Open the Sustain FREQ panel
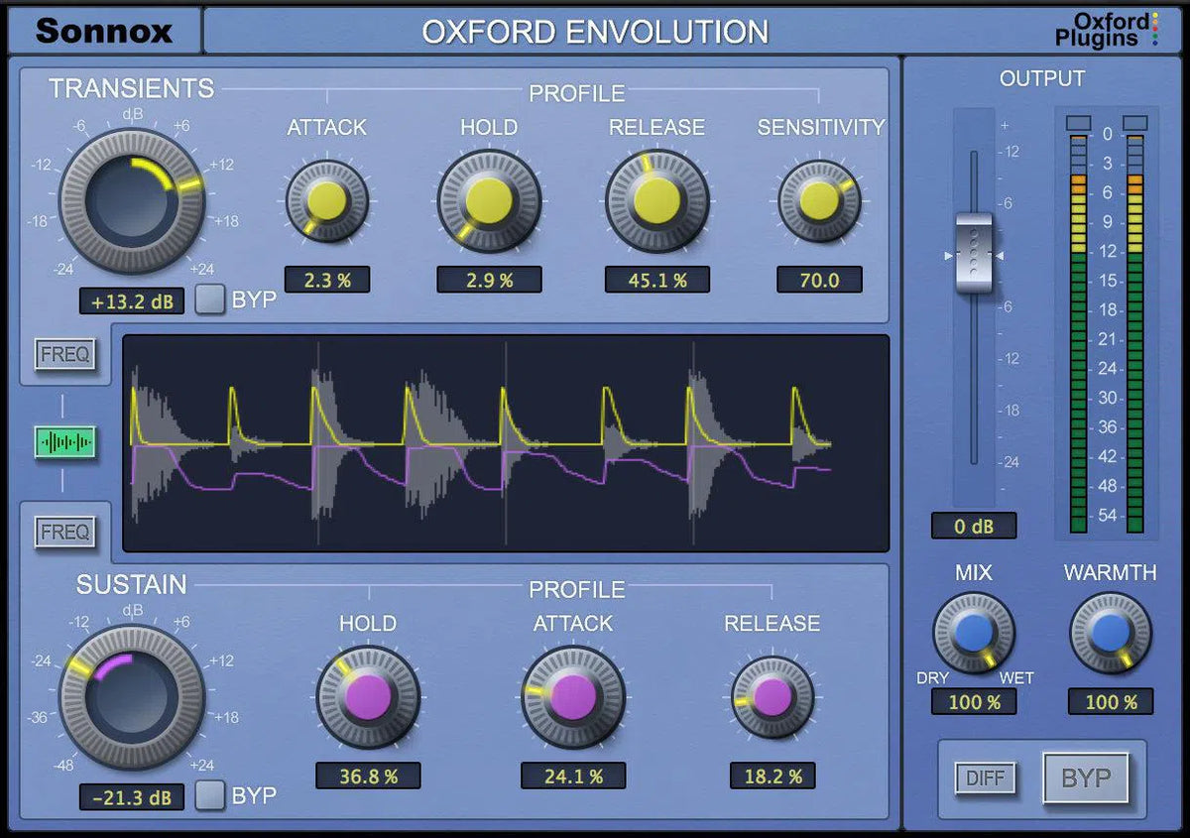 coord(65,533)
